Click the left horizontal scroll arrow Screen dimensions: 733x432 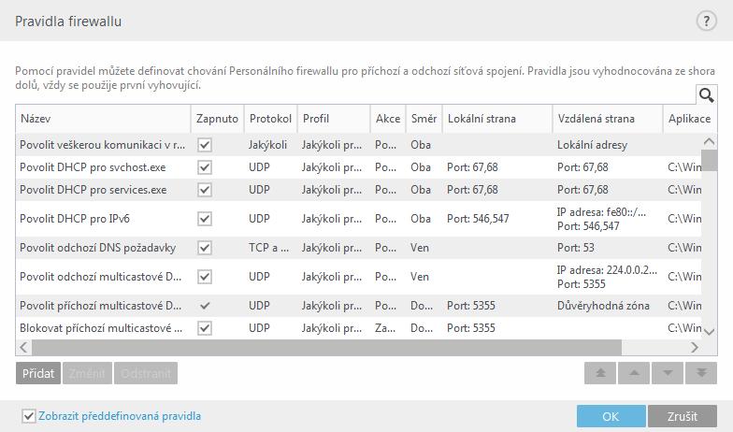[x=23, y=348]
